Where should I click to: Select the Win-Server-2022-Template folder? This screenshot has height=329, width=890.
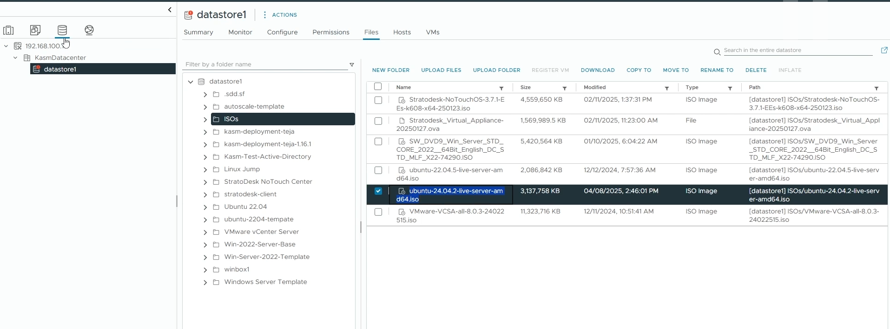[x=267, y=257]
